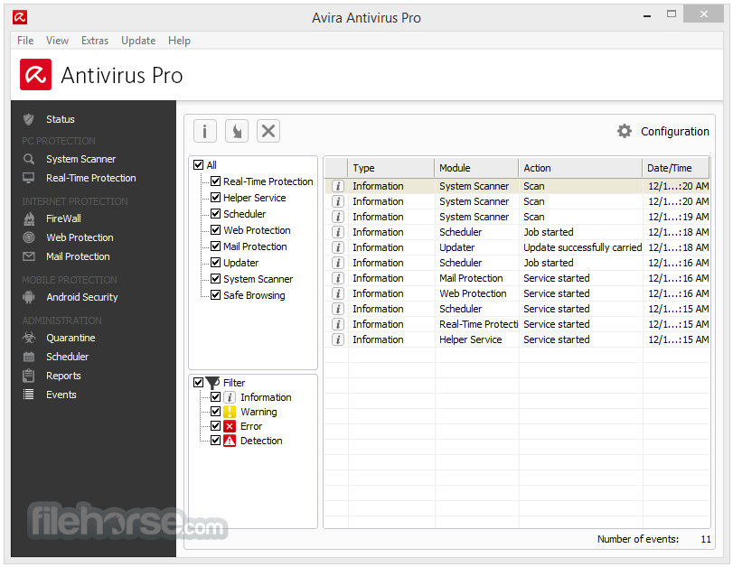Toggle the Helper Service checkbox
The height and width of the screenshot is (567, 733).
[215, 198]
